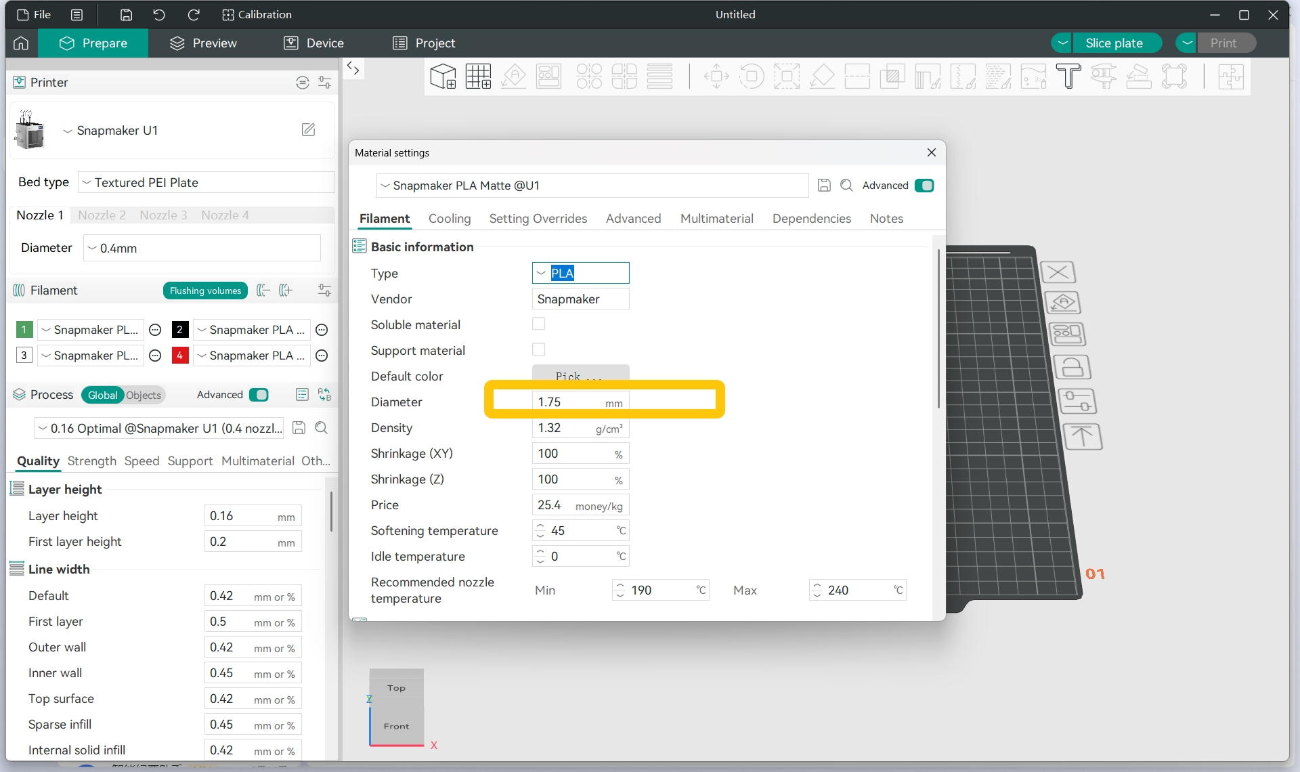Click the arrange plate icon on canvas

coord(1067,335)
